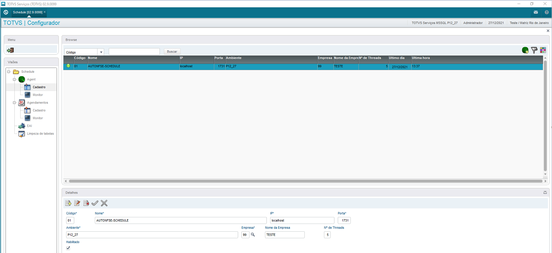Click Teste / Matriz Rio de Janeiro text
This screenshot has height=253, width=552.
[x=529, y=23]
